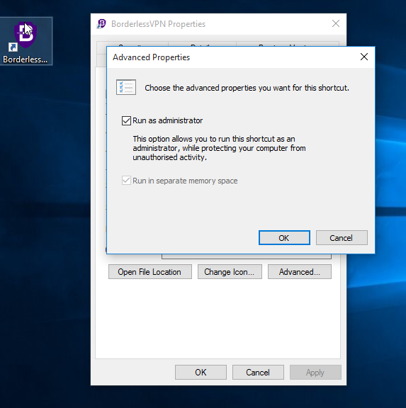This screenshot has width=406, height=408.
Task: Click OK in BorderlessVPN Properties window
Action: pos(201,372)
